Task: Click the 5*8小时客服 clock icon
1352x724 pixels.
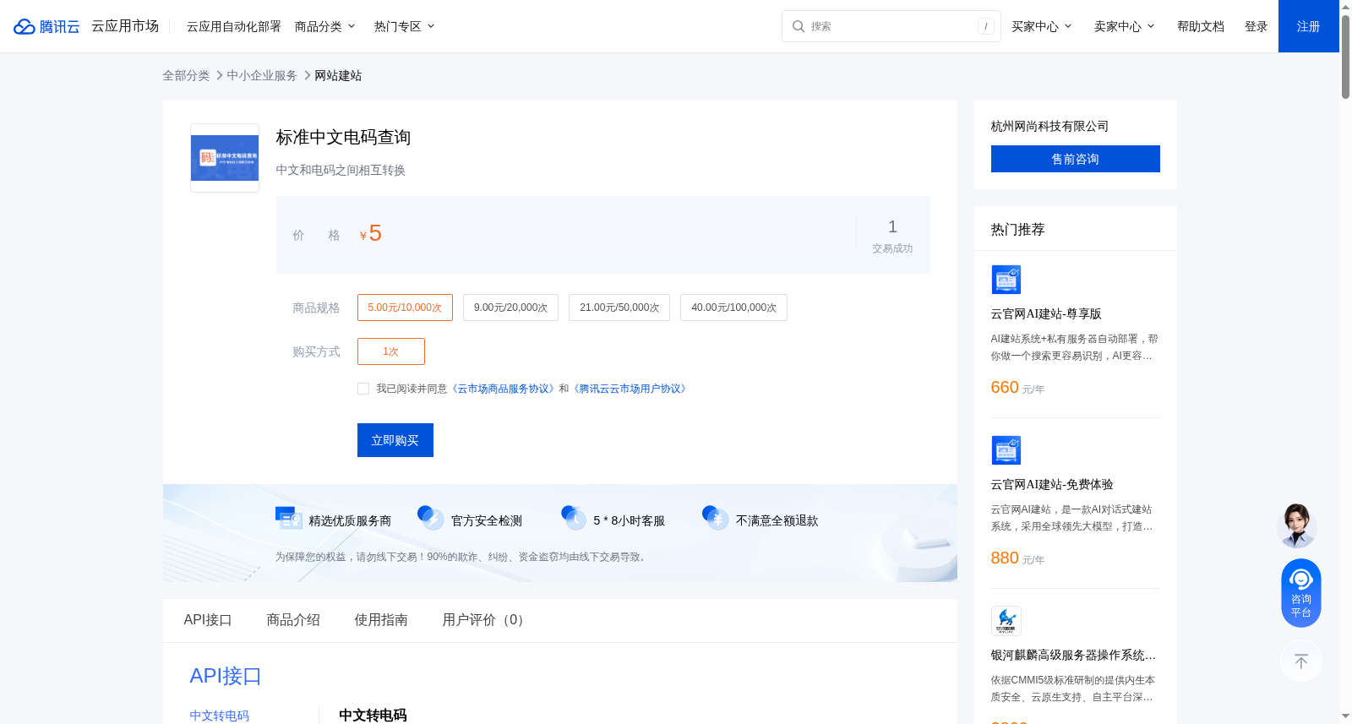Action: click(x=574, y=518)
